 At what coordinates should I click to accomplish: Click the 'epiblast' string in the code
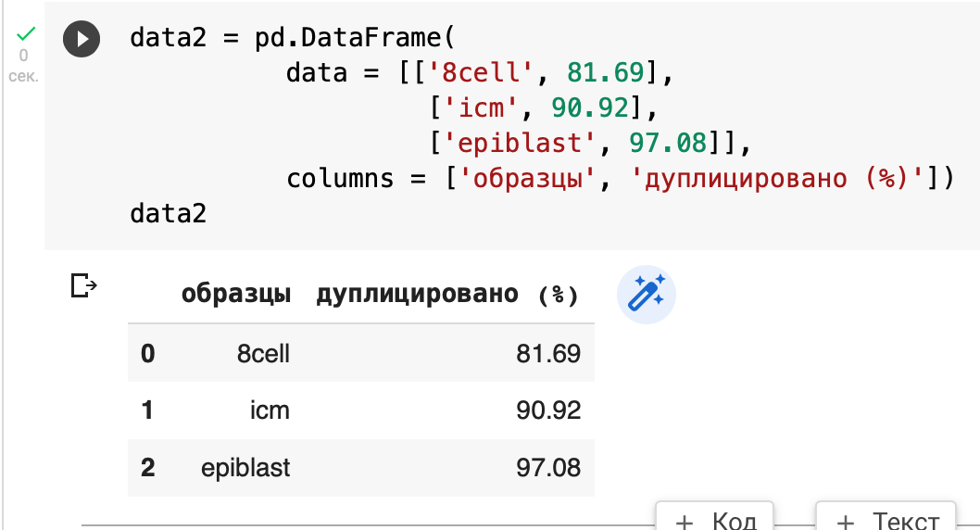pyautogui.click(x=520, y=143)
